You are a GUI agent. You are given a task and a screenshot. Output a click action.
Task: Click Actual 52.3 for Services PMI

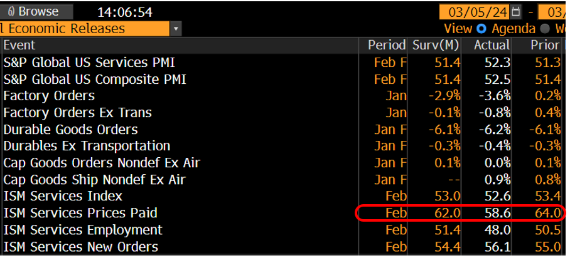coord(497,63)
